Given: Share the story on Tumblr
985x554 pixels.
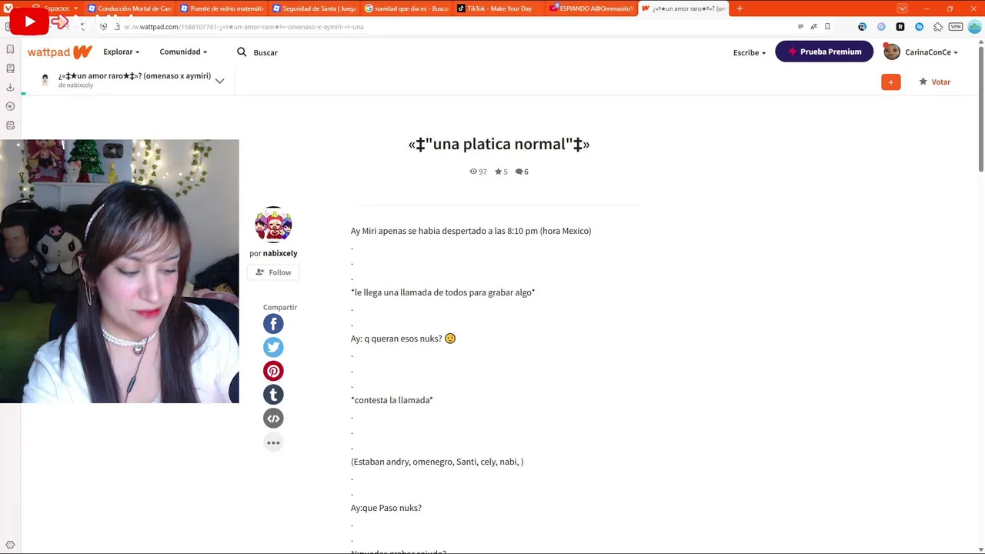Looking at the screenshot, I should pos(273,395).
